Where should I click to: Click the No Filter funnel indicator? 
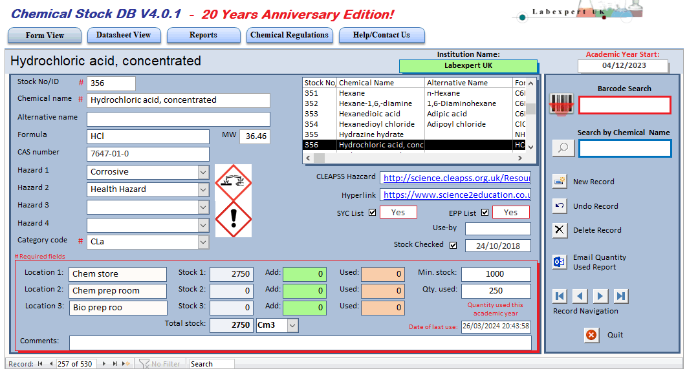coord(160,364)
